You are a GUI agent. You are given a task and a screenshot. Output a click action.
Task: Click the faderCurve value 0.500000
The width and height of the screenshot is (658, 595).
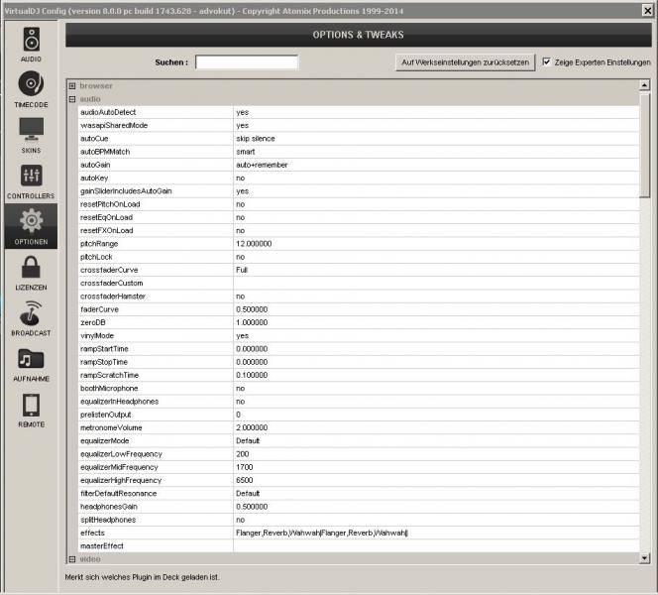(252, 309)
